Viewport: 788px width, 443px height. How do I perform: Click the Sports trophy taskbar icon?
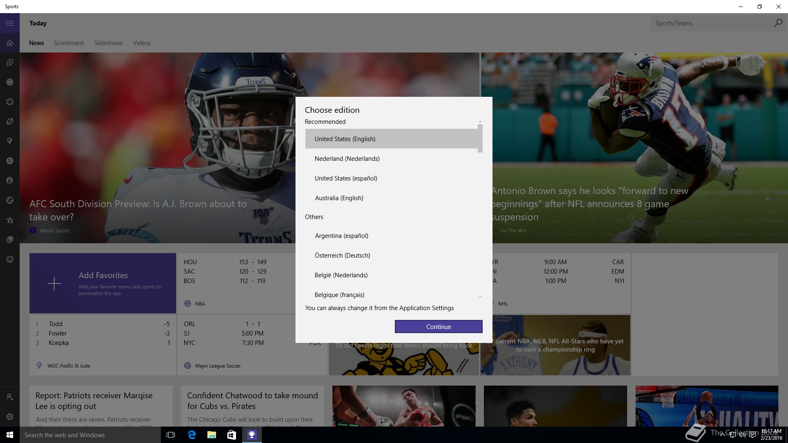[x=252, y=435]
